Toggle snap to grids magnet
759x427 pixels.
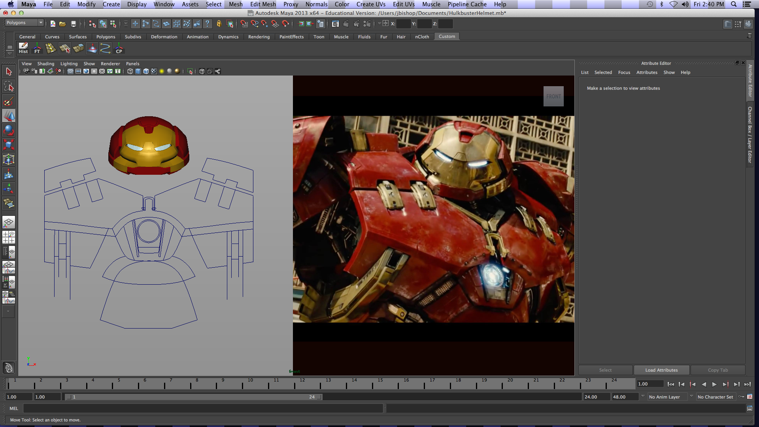(244, 24)
